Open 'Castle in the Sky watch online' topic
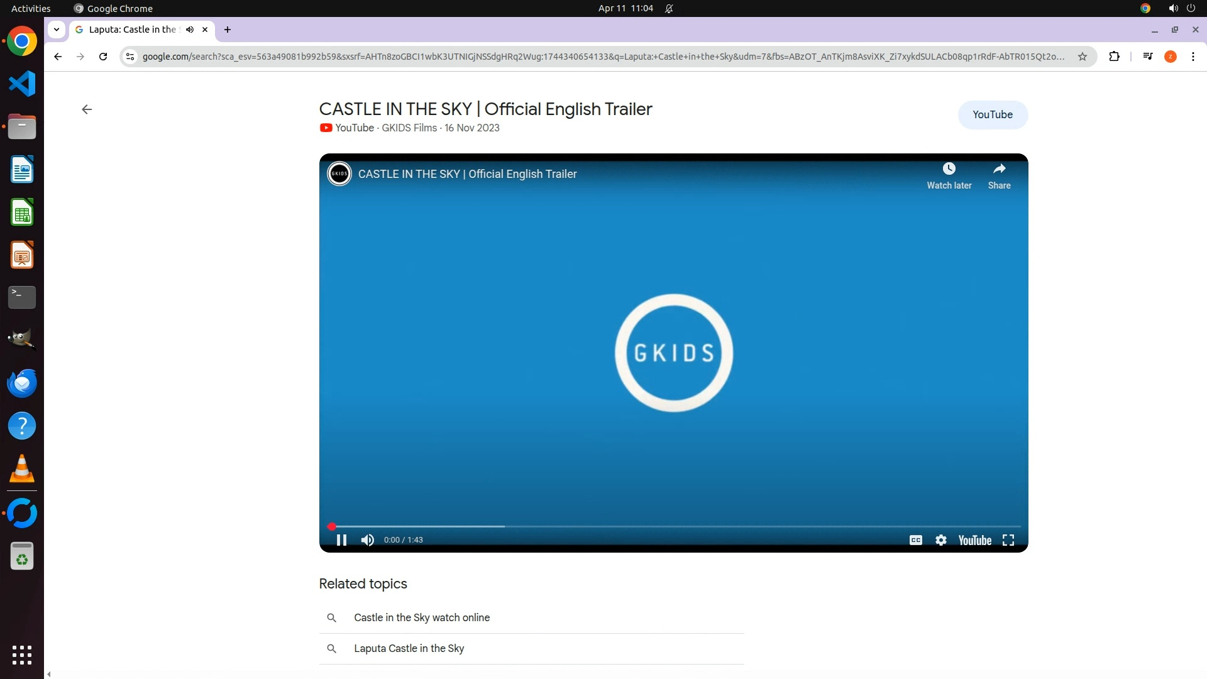This screenshot has height=679, width=1207. 422,617
